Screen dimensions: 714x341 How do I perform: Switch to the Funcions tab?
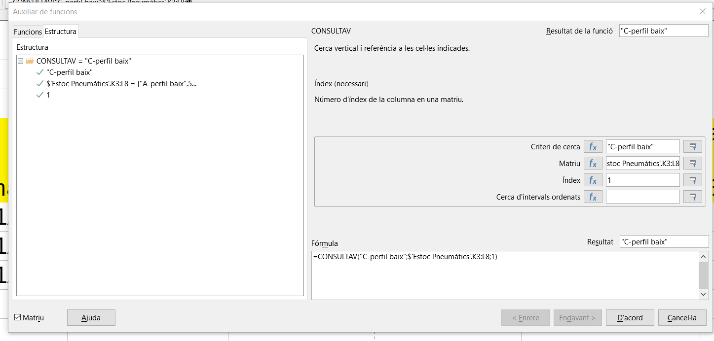click(28, 32)
